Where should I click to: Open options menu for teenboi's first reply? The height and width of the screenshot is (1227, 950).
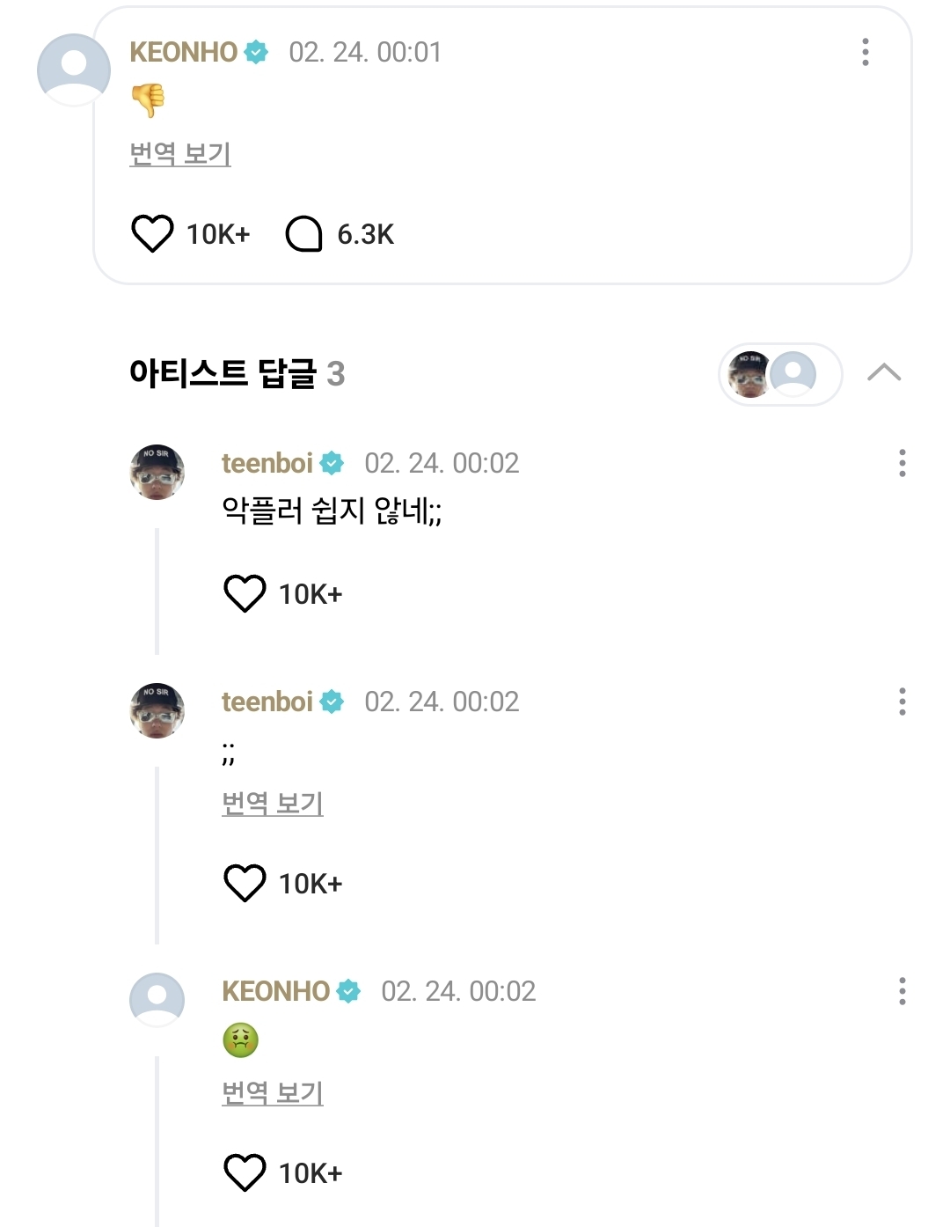click(902, 463)
